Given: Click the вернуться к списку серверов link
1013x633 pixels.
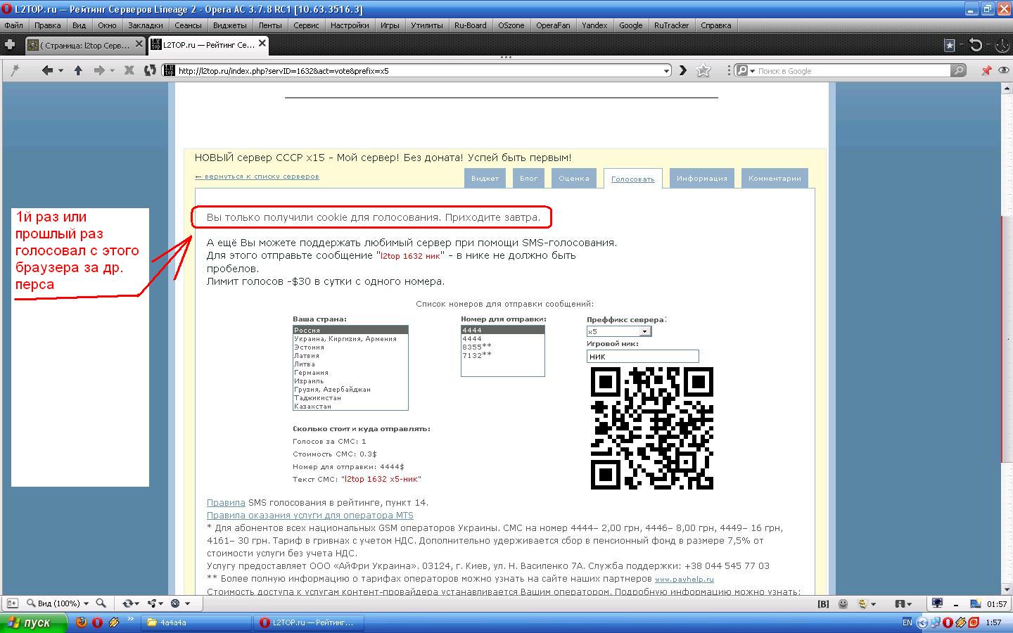Looking at the screenshot, I should point(257,177).
